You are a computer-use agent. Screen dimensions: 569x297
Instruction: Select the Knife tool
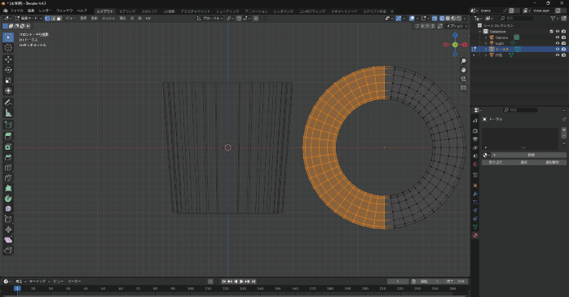pos(8,178)
